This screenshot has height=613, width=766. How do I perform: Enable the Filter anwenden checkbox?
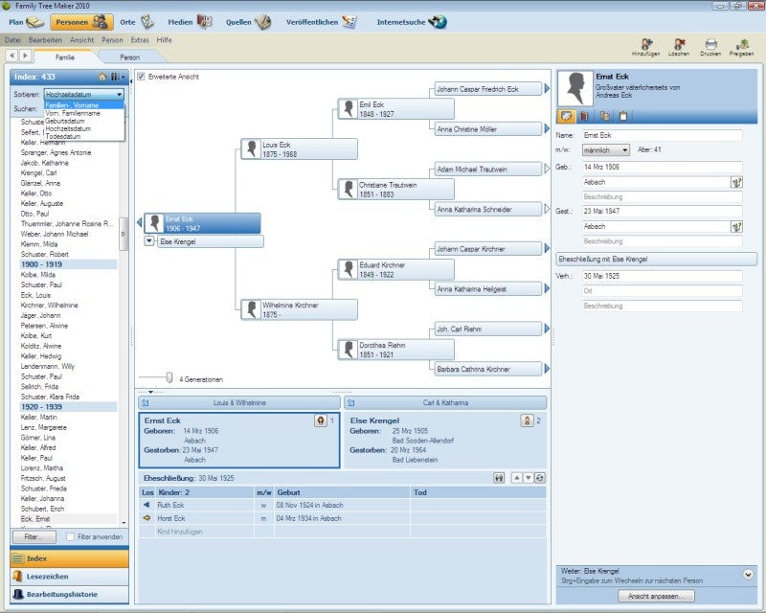70,536
